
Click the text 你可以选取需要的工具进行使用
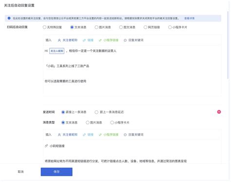click(x=65, y=81)
